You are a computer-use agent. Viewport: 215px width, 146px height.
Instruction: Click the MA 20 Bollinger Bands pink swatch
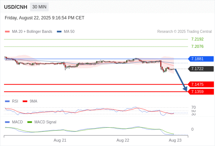(x=7, y=32)
